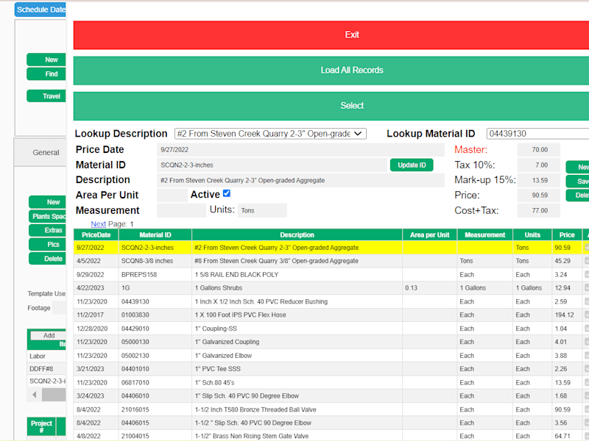The image size is (589, 441).
Task: Click Load All Records button
Action: 331,71
